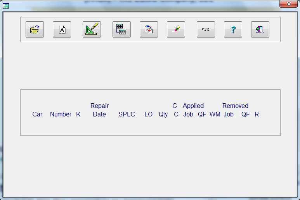Screen dimensions: 300x200
Task: Click the application icon in the title bar
Action: point(6,5)
